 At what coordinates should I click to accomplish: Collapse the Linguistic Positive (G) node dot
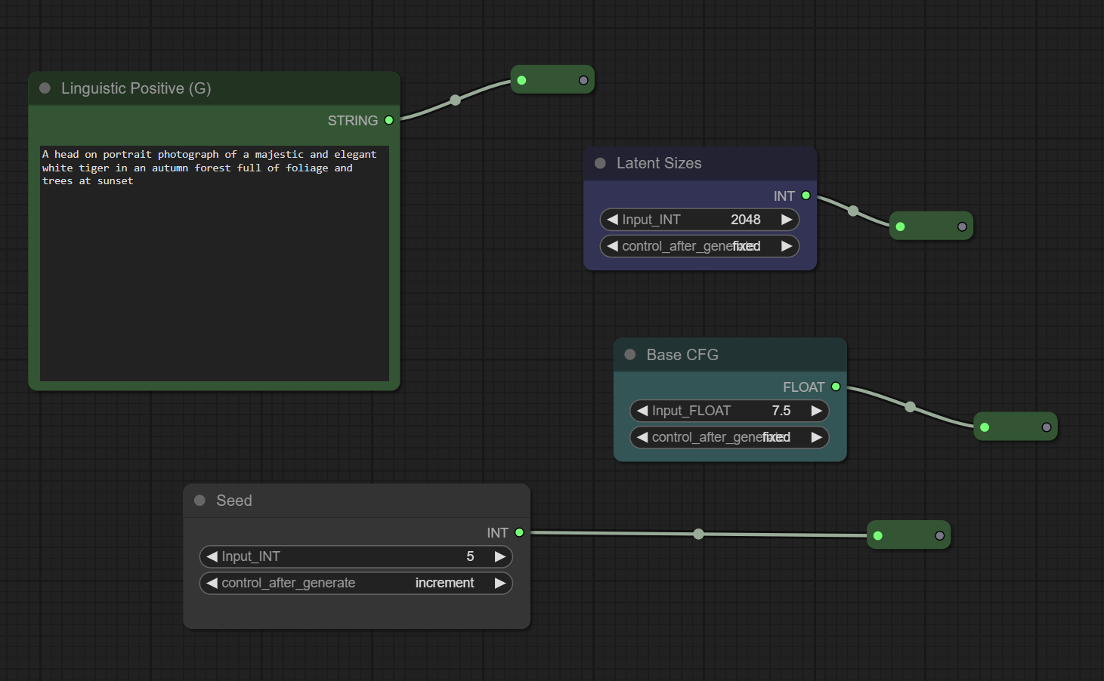(x=45, y=88)
